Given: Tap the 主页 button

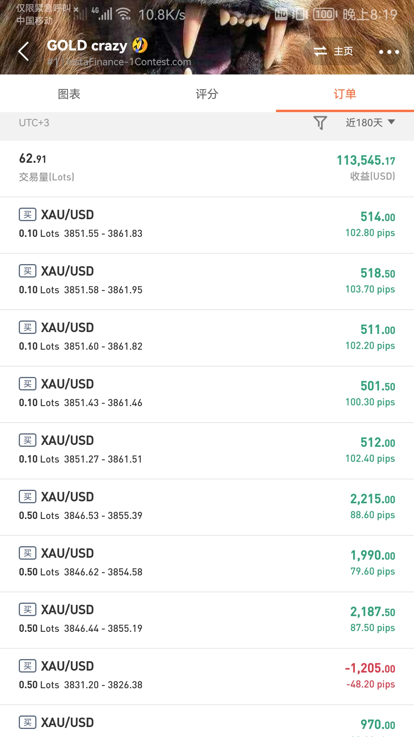Looking at the screenshot, I should point(343,51).
